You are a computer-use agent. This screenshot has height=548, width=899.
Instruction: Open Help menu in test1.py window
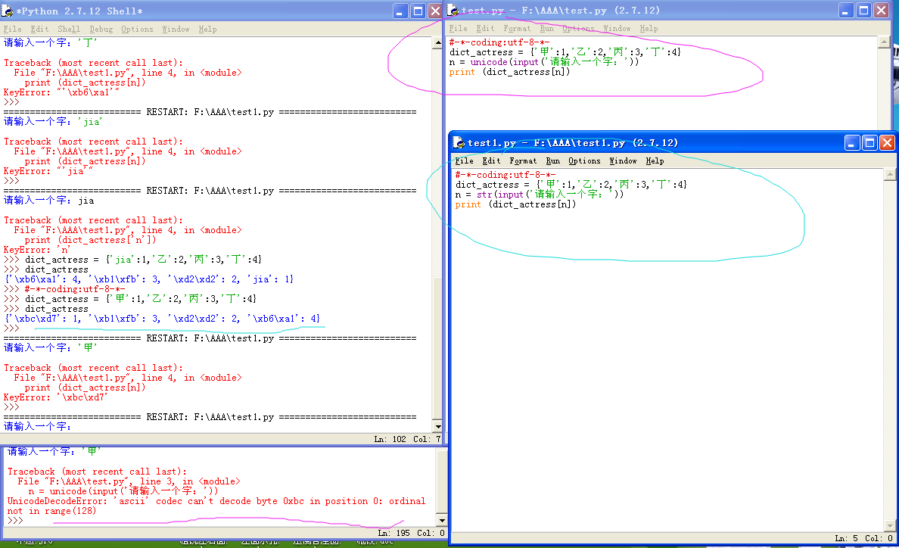point(655,160)
